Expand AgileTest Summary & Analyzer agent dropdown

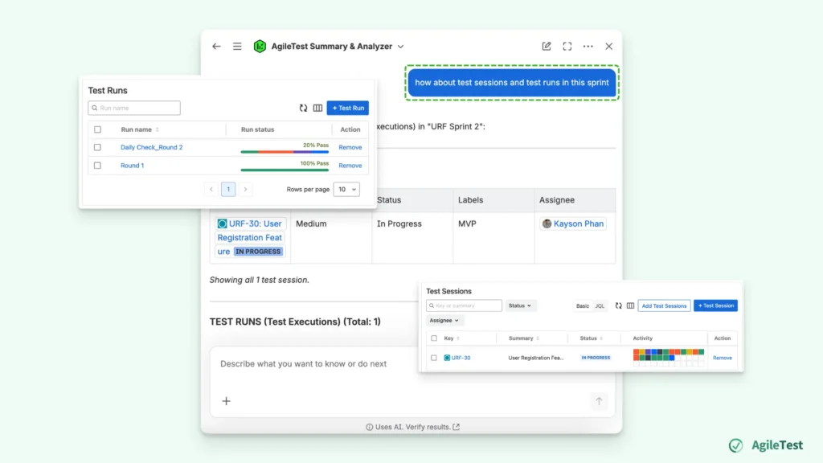(400, 47)
